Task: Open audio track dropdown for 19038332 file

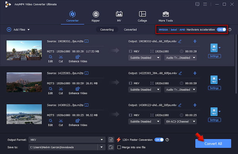Action: coord(180,58)
